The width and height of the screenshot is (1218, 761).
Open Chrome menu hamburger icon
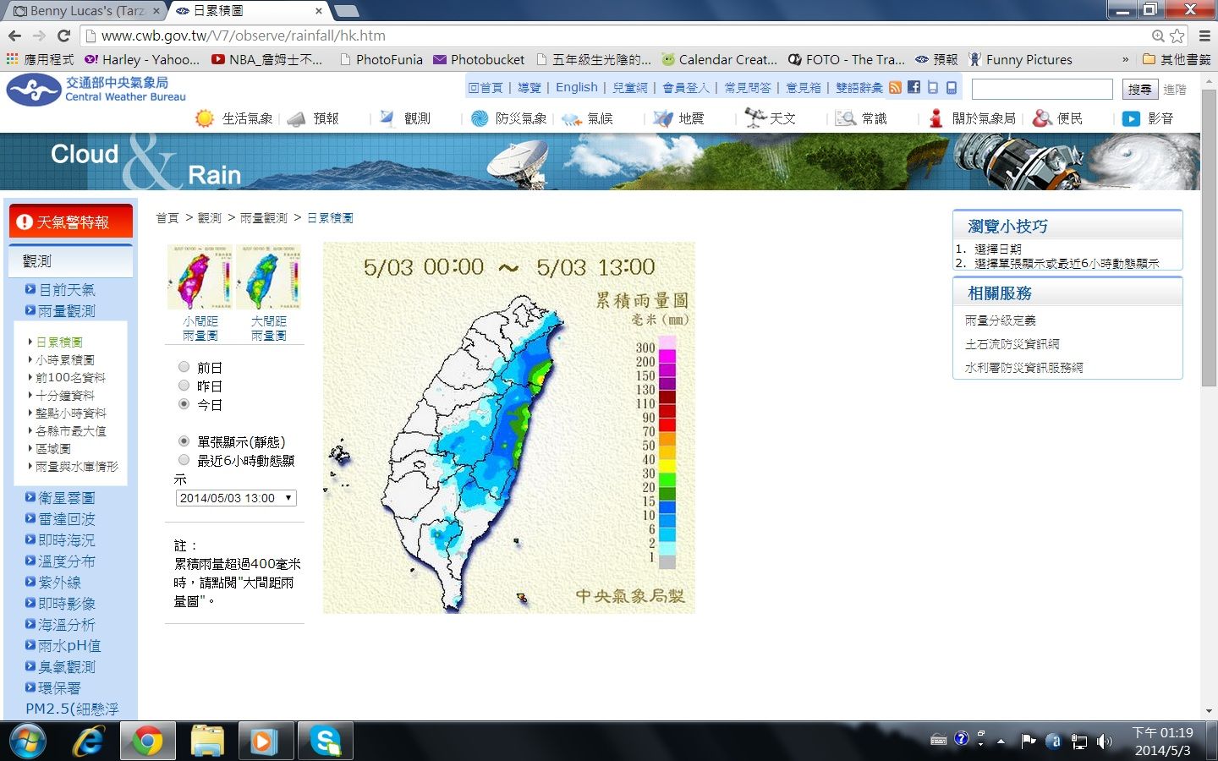tap(1204, 36)
